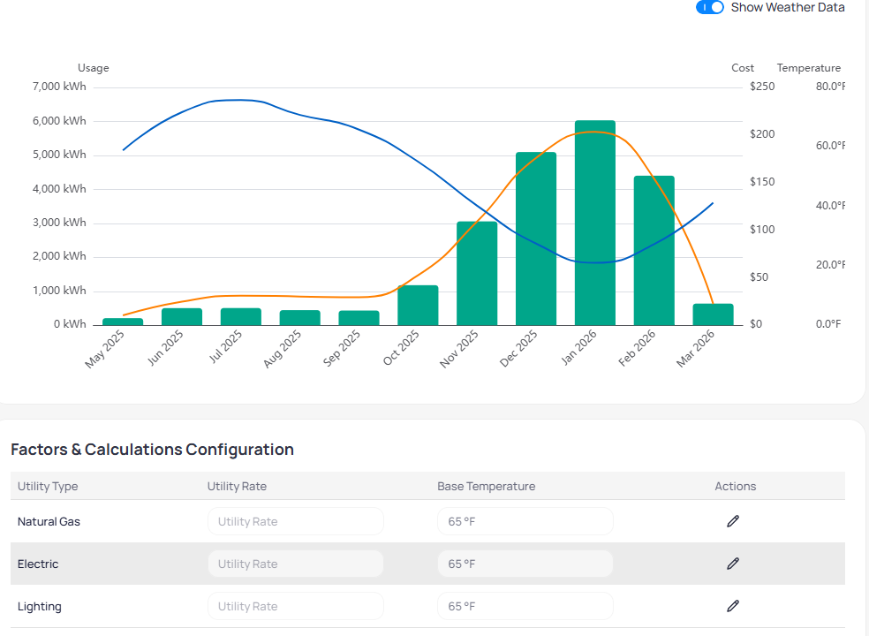Viewport: 869px width, 636px height.
Task: Select the Lighting base temperature field
Action: coord(525,606)
